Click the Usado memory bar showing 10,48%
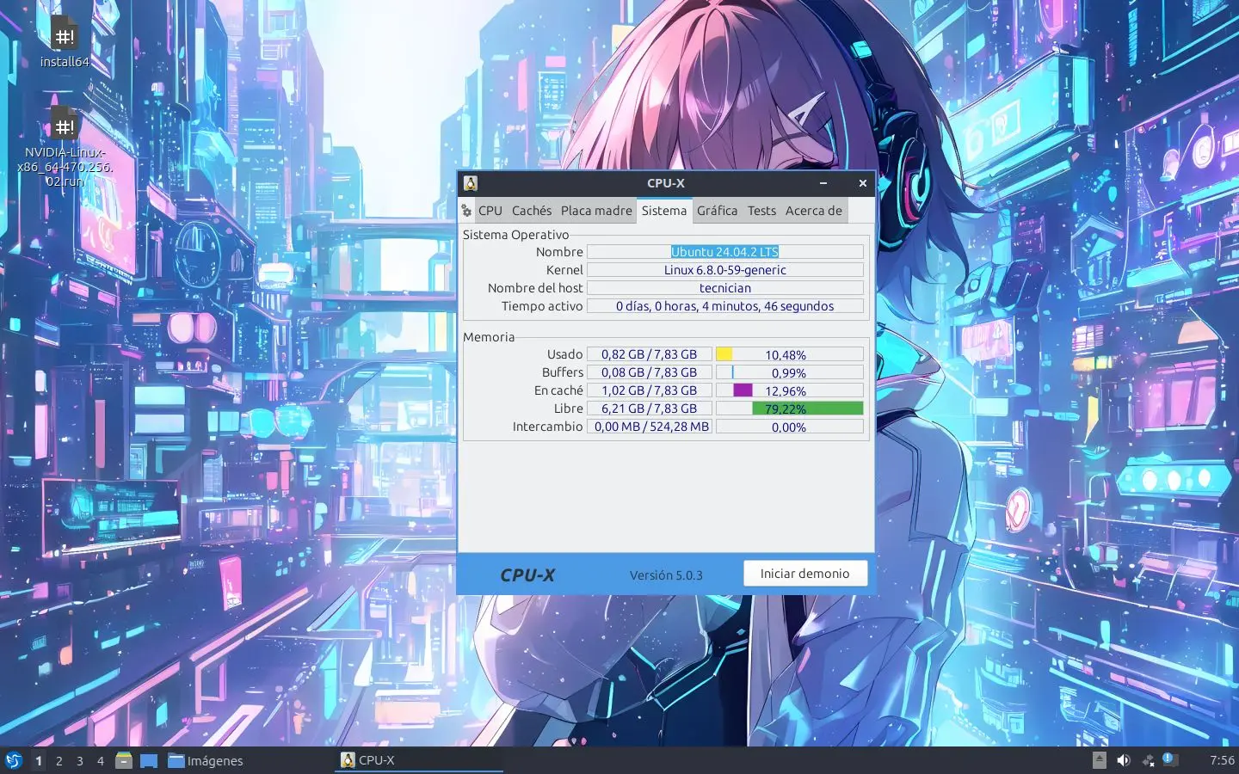Image resolution: width=1239 pixels, height=774 pixels. [790, 354]
